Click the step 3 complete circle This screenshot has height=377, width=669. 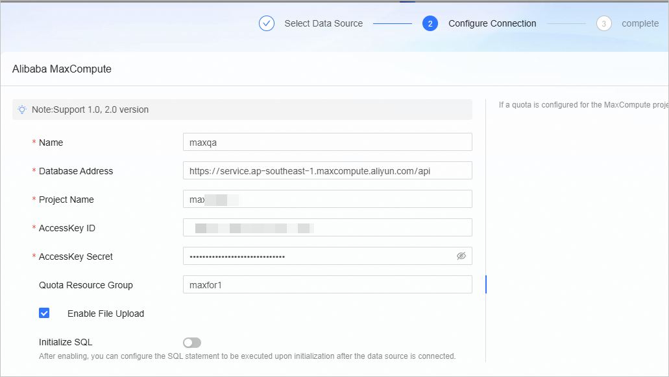(603, 23)
